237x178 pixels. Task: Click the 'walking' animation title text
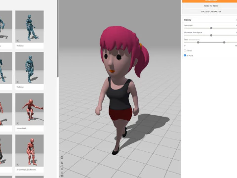pos(188,20)
